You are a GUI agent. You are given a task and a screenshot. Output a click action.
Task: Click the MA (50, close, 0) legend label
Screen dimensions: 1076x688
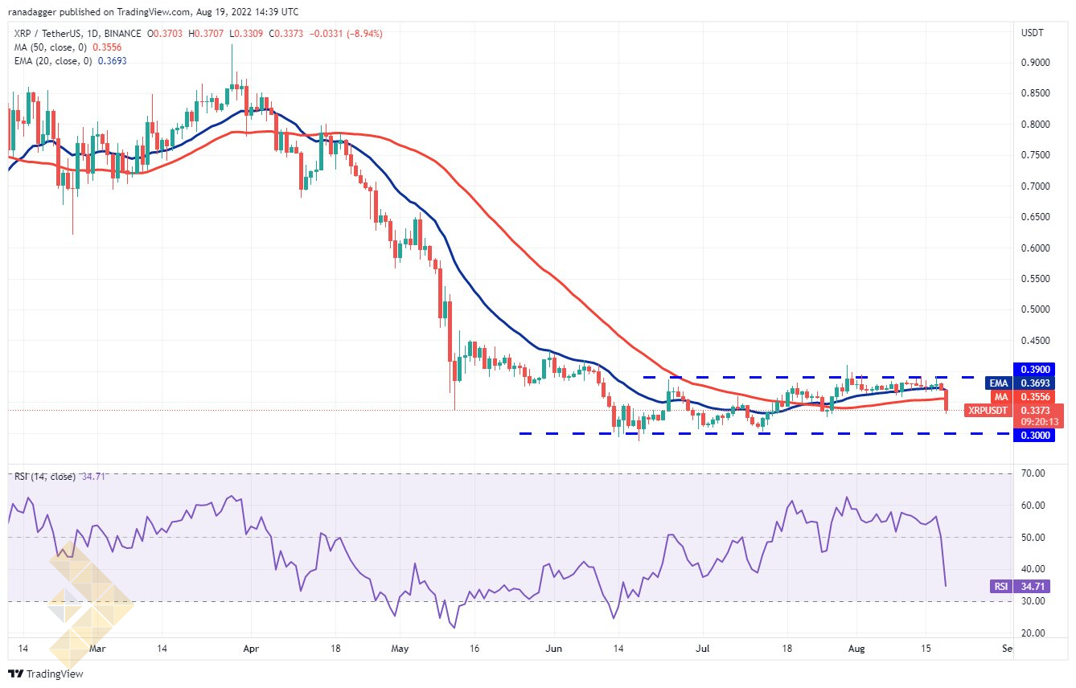pyautogui.click(x=51, y=47)
